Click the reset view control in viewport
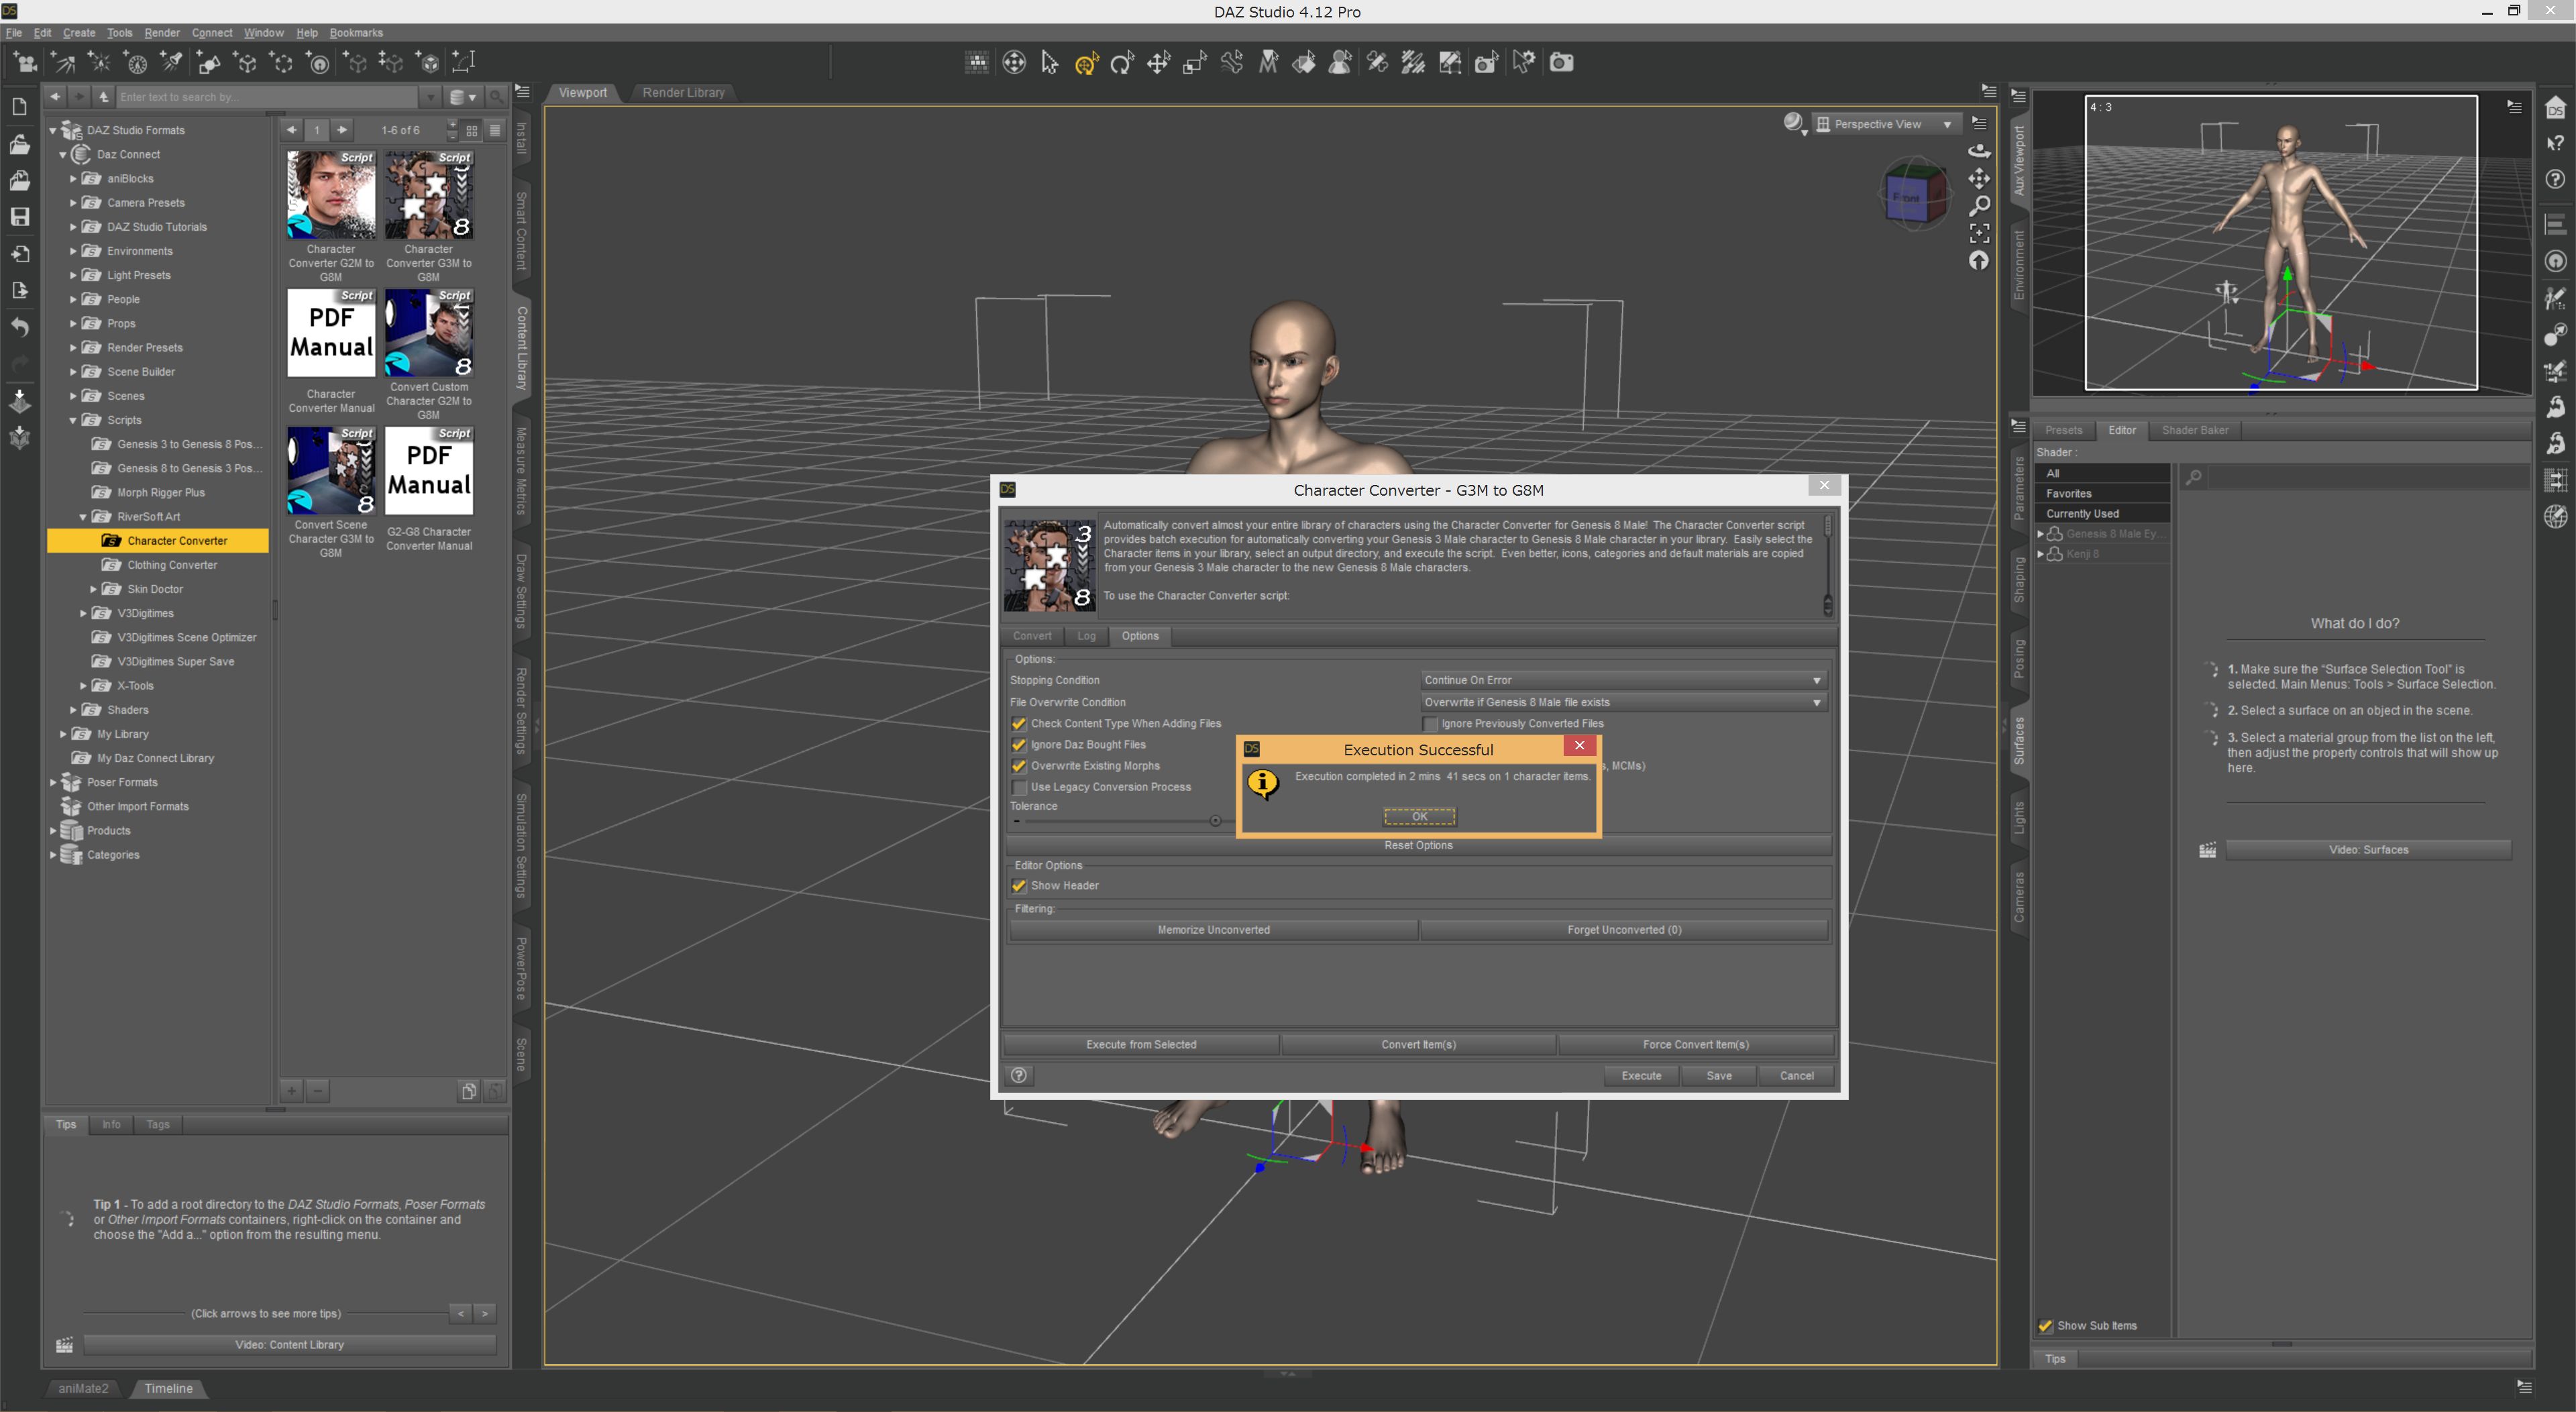The height and width of the screenshot is (1412, 2576). pyautogui.click(x=1979, y=261)
